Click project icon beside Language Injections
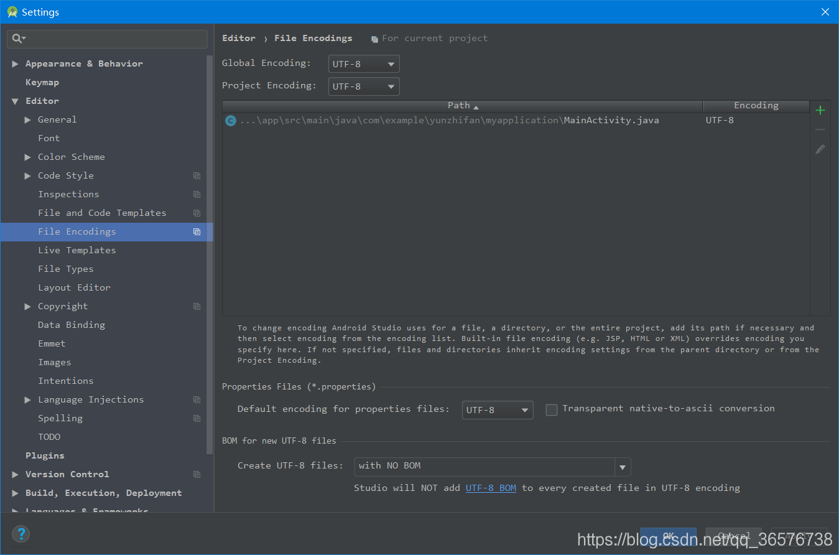The height and width of the screenshot is (555, 839). tap(197, 399)
